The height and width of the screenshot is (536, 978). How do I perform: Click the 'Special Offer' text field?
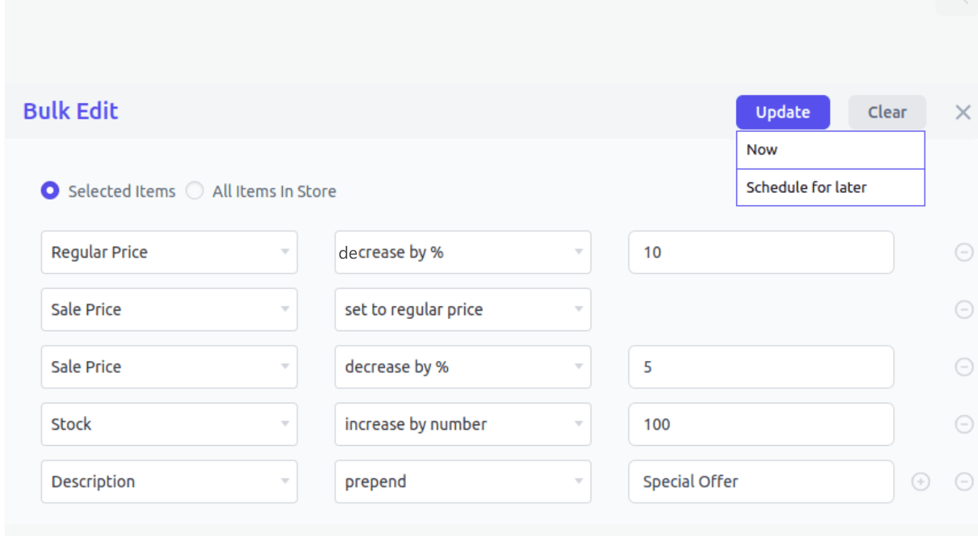click(760, 482)
